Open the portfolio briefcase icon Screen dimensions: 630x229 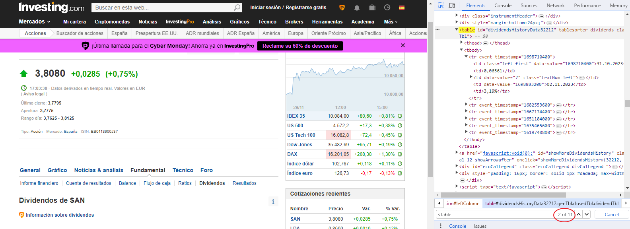pyautogui.click(x=372, y=8)
